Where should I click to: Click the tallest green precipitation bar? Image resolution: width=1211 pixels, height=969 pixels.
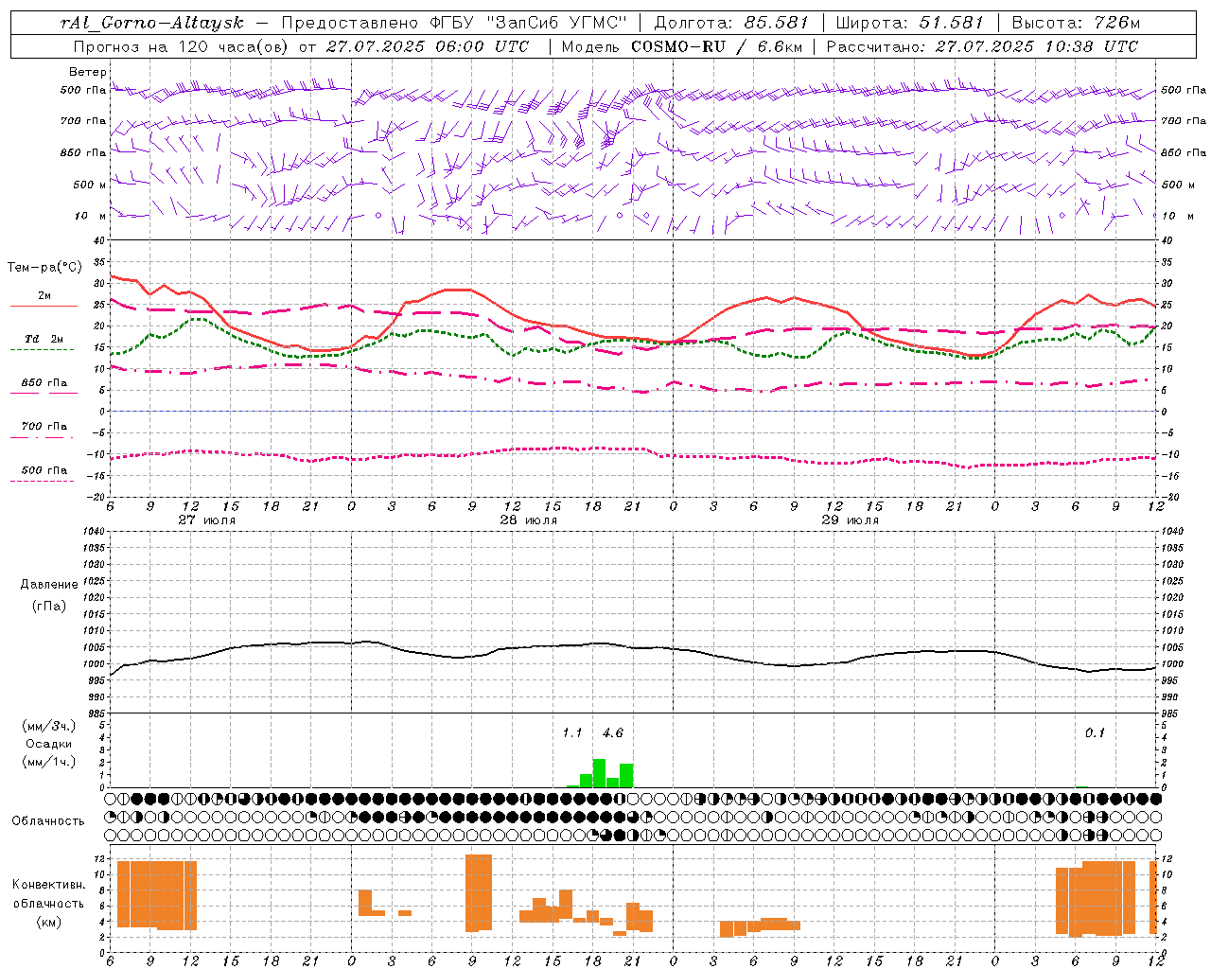point(599,773)
